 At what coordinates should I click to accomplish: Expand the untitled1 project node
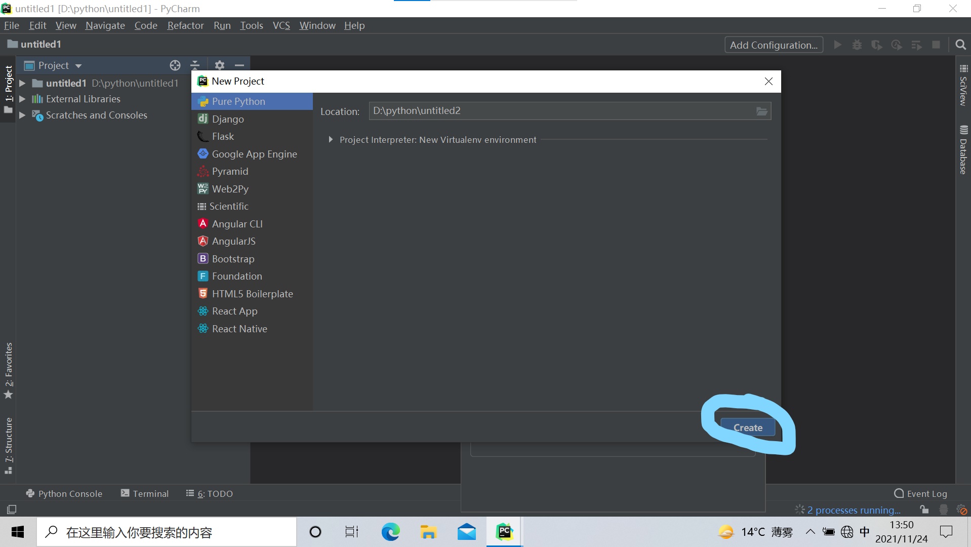coord(22,83)
